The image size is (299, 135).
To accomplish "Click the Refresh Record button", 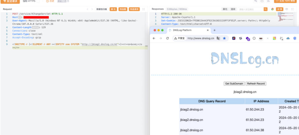I will click(x=256, y=84).
